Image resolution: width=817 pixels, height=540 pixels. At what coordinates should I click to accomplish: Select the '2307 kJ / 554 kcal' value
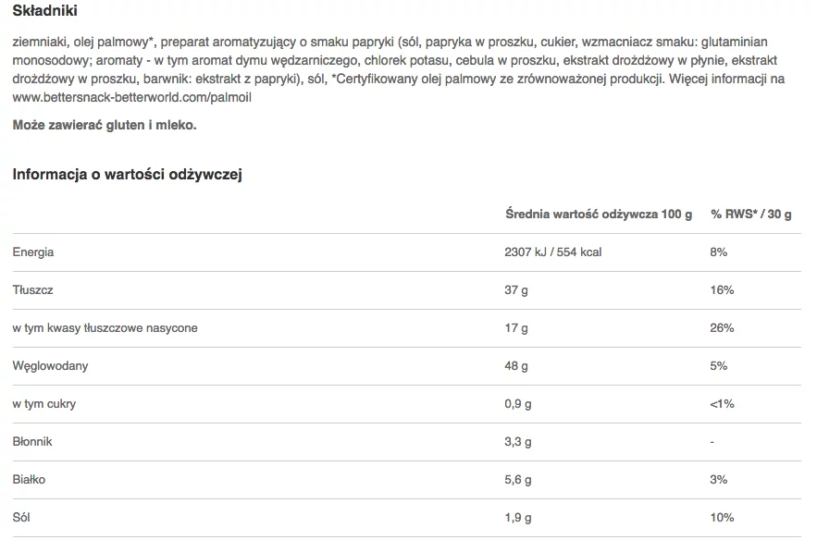click(x=552, y=252)
